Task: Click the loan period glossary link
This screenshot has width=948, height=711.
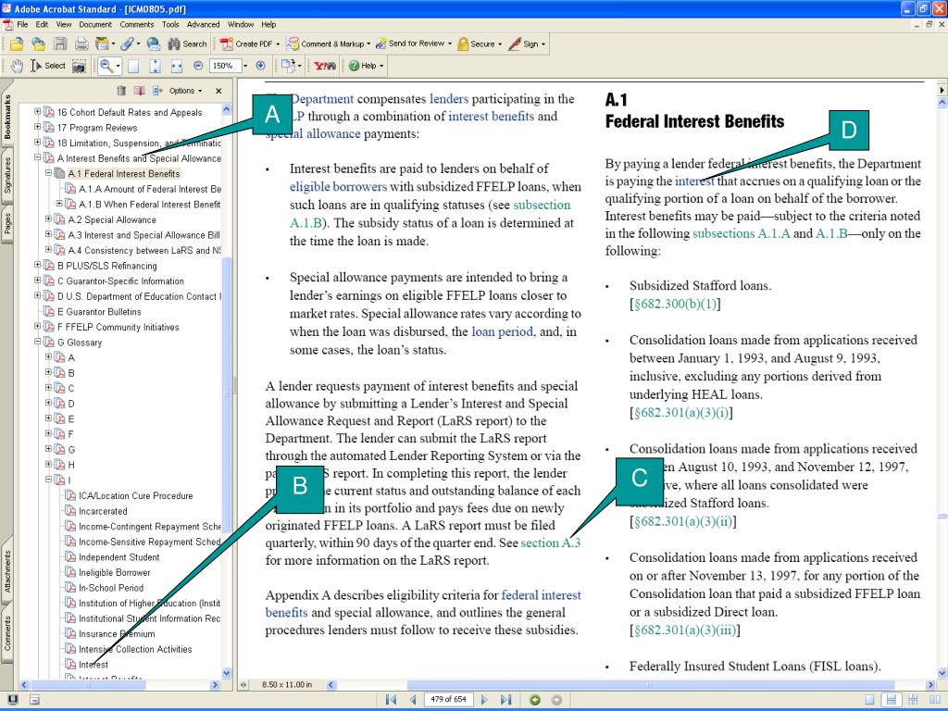Action: click(502, 332)
